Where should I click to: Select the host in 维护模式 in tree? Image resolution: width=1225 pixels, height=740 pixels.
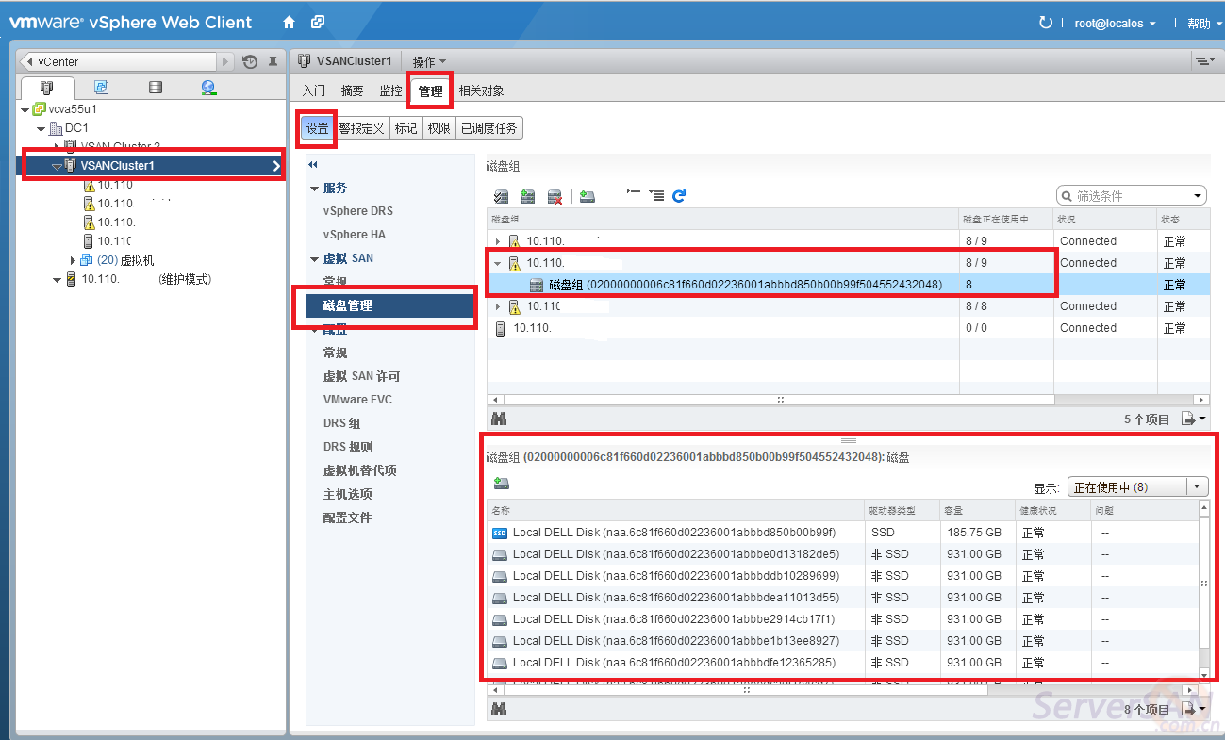pyautogui.click(x=146, y=279)
